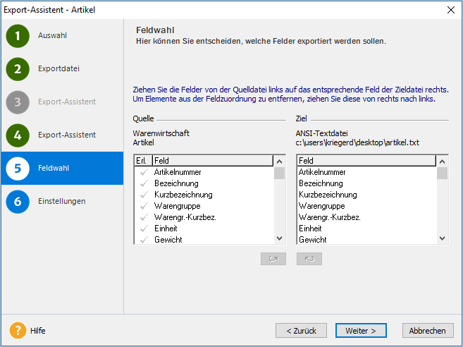Click the Quelle list scrollbar thumb
463x347 pixels.
279,173
